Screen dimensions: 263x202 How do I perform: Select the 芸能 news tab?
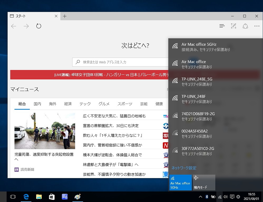144,104
